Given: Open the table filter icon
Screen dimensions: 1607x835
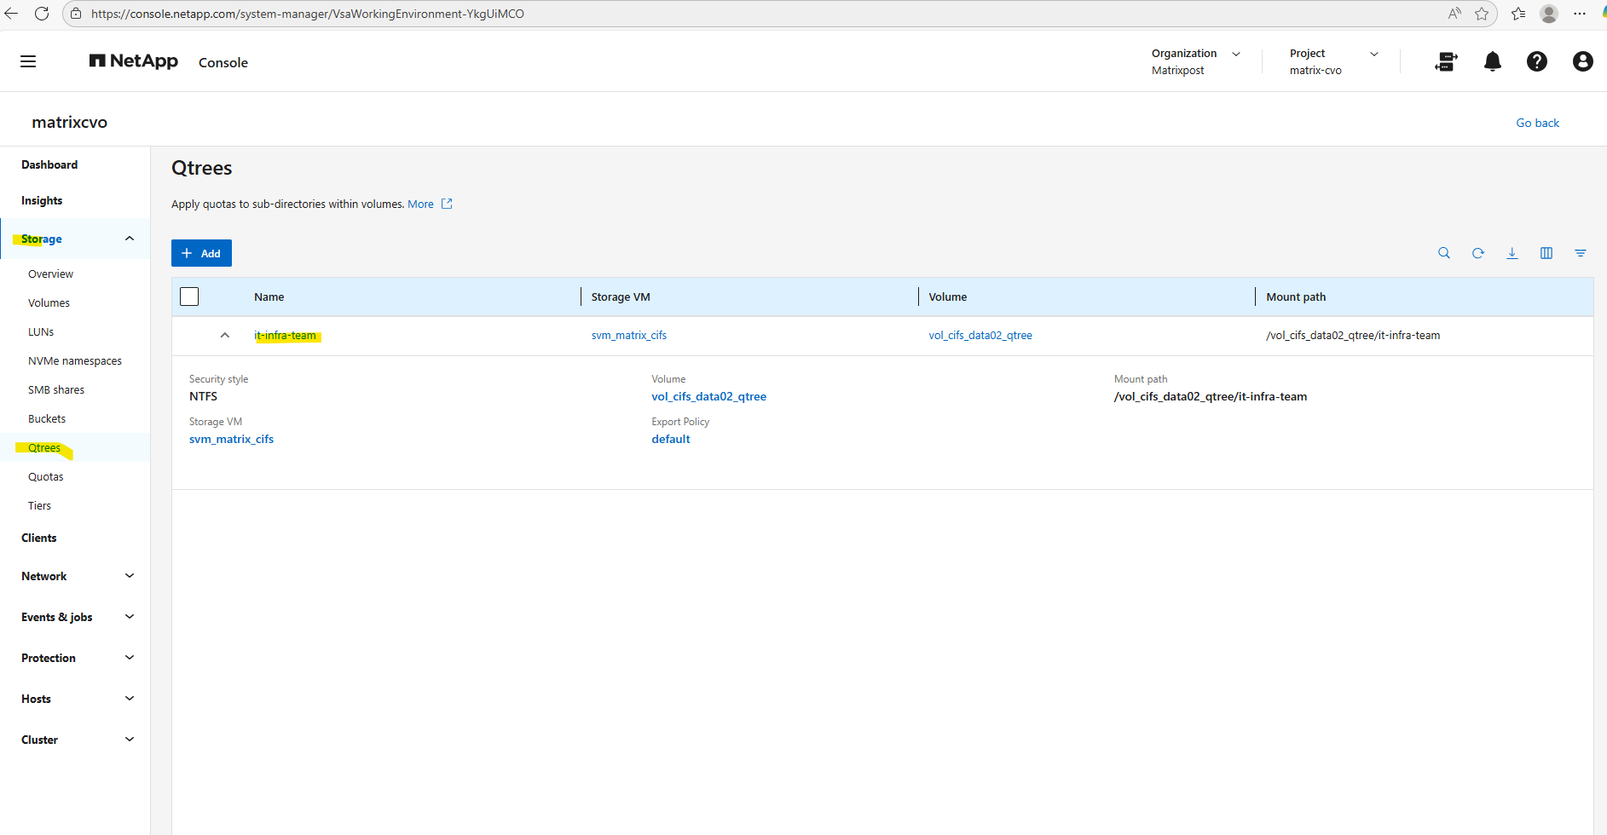Looking at the screenshot, I should [1581, 253].
